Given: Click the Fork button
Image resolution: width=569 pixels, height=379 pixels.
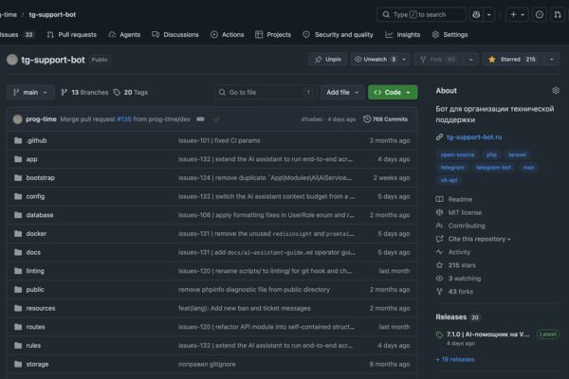Looking at the screenshot, I should (x=438, y=59).
